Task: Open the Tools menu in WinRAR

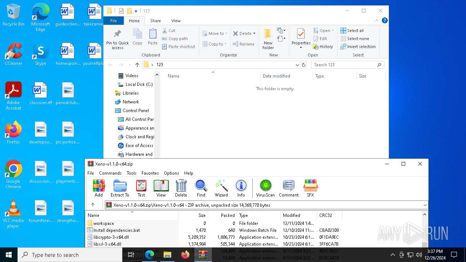Action: (x=131, y=173)
